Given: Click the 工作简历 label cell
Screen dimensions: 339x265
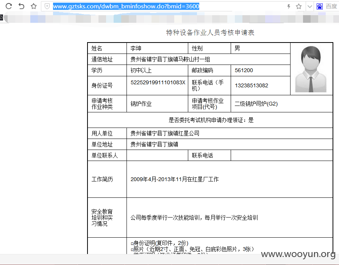Looking at the screenshot, I should tap(107, 179).
